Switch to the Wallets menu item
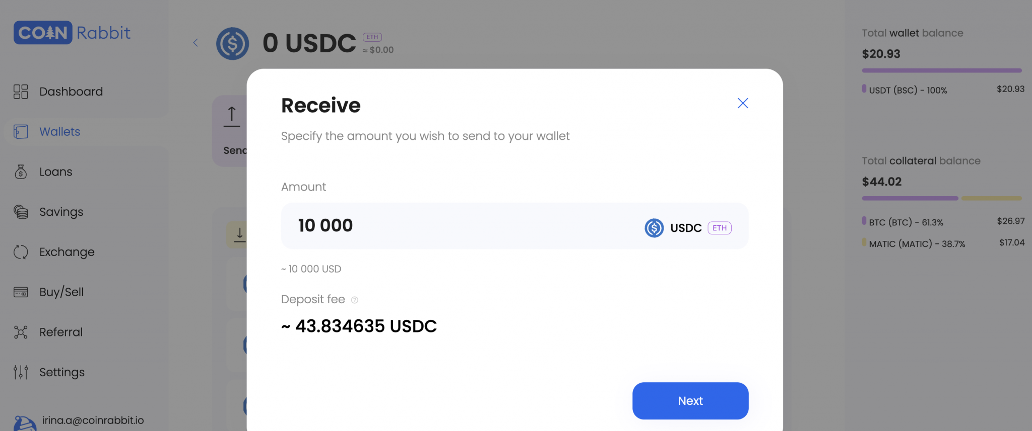Image resolution: width=1032 pixels, height=431 pixels. 59,132
